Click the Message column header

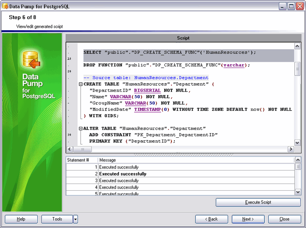click(x=196, y=160)
